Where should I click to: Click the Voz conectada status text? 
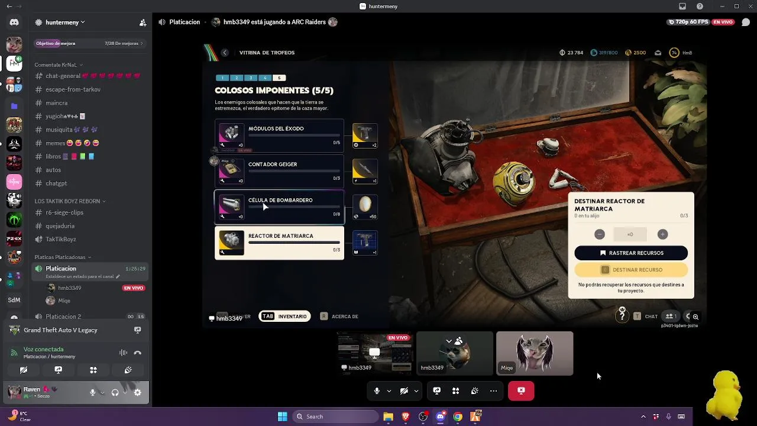[x=43, y=350]
